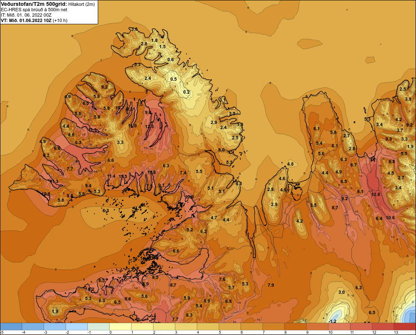Click the 0.5 temperature value on the map
416x335 pixels.
[173, 79]
